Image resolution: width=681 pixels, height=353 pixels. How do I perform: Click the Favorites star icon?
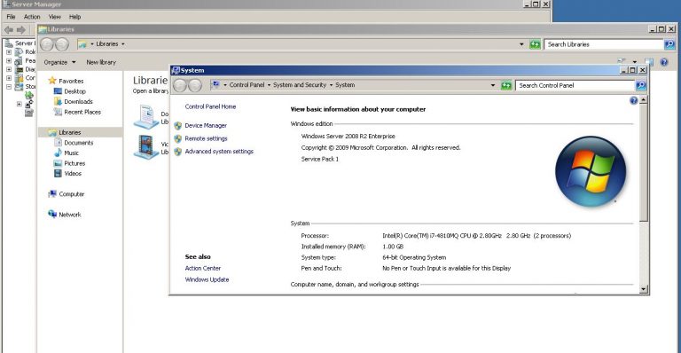pyautogui.click(x=52, y=81)
